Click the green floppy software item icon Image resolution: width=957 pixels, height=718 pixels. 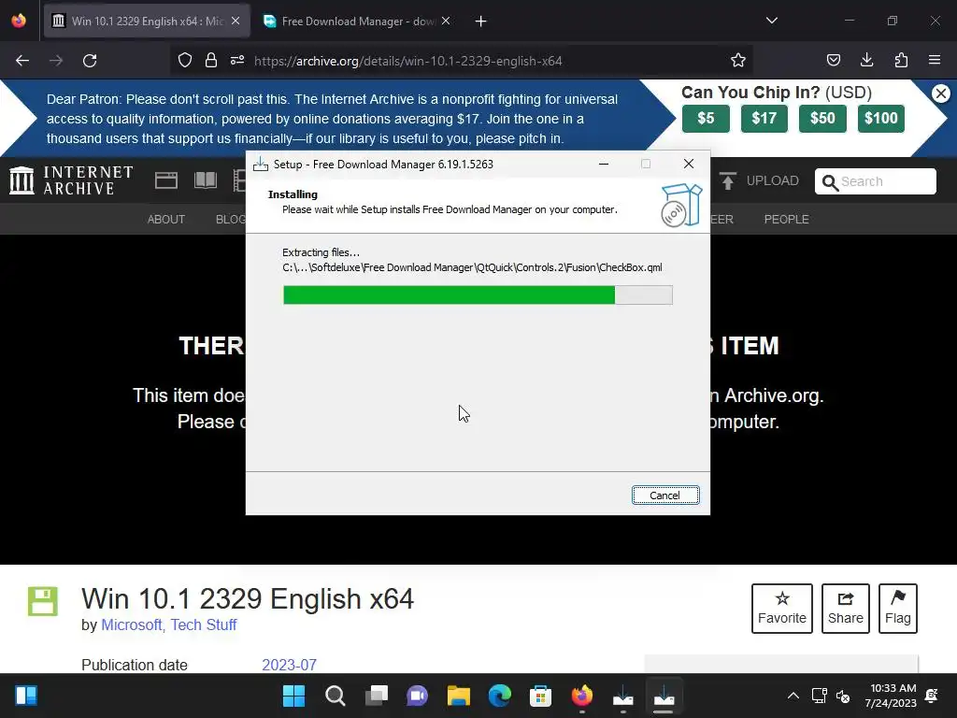(43, 601)
